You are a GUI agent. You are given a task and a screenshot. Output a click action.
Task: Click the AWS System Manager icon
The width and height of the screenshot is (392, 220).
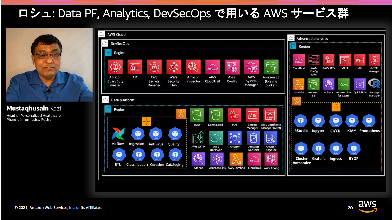pos(251,67)
